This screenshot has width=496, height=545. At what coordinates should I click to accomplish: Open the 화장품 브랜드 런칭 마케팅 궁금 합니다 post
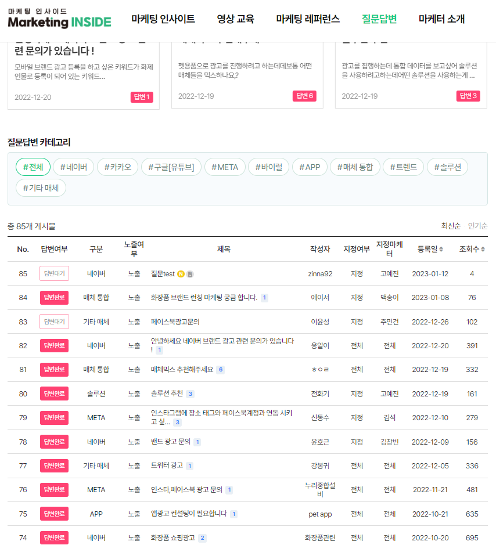pos(204,298)
